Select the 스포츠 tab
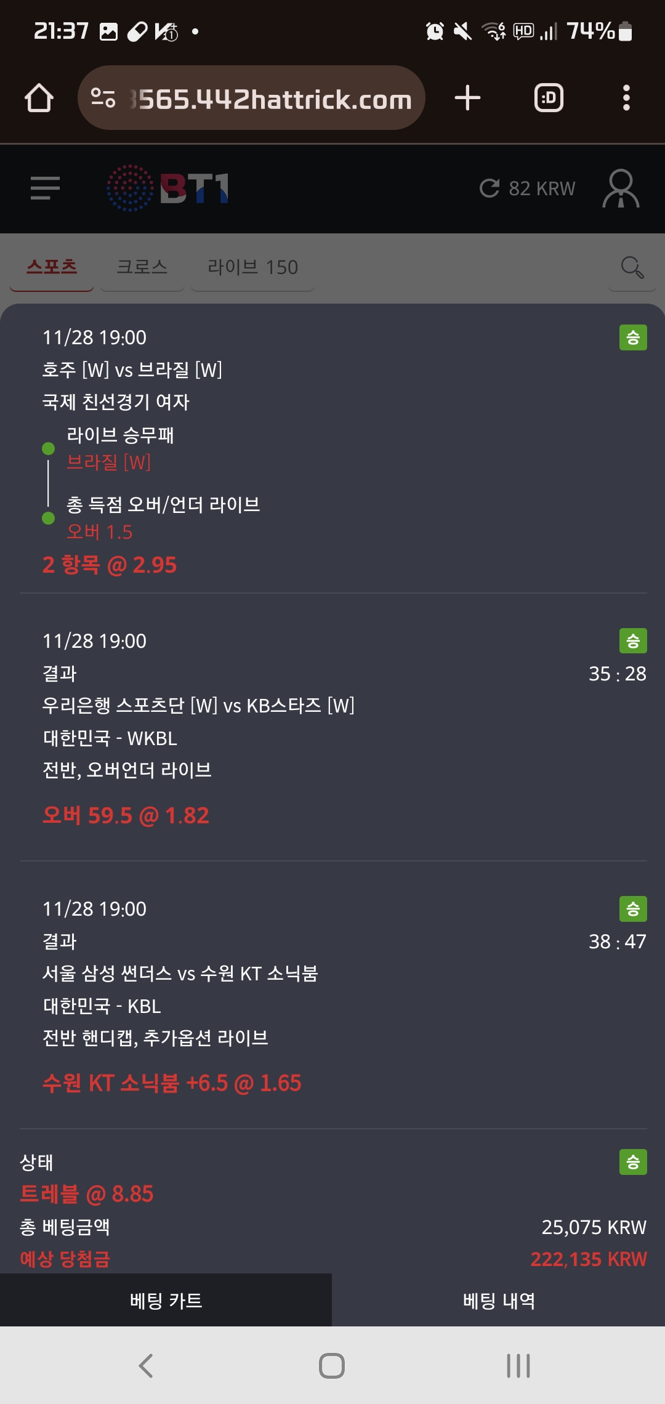Screen dimensions: 665x1404 point(52,267)
